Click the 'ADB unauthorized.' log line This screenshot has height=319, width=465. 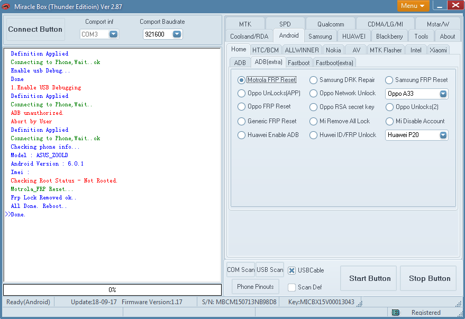coord(37,113)
